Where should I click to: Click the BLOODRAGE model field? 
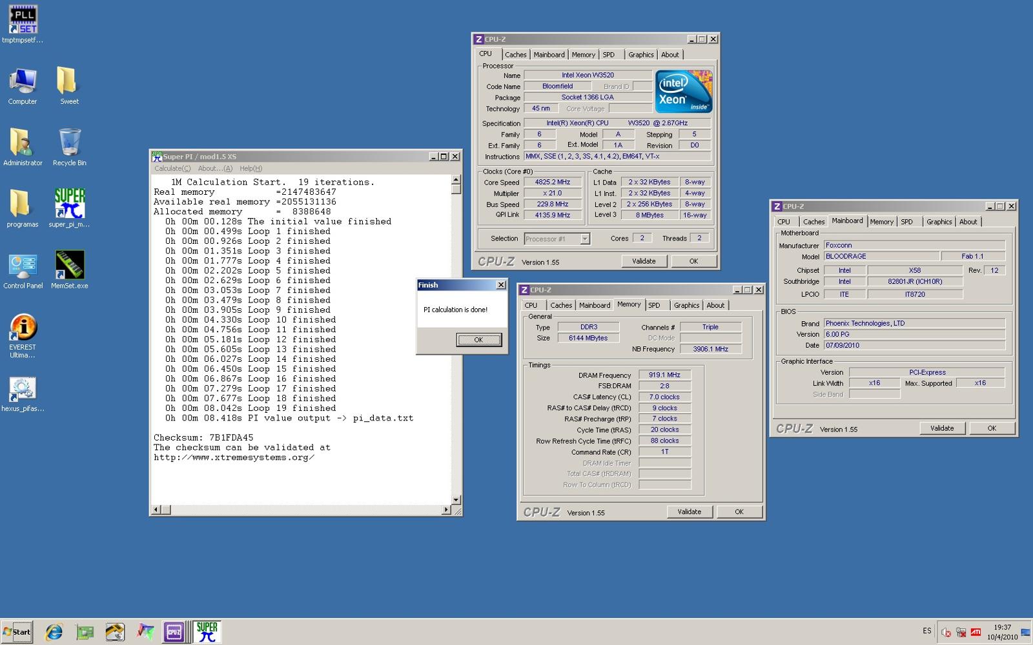pyautogui.click(x=881, y=257)
